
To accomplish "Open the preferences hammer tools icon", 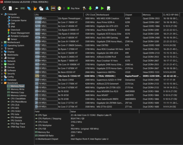I will point(84,8).
